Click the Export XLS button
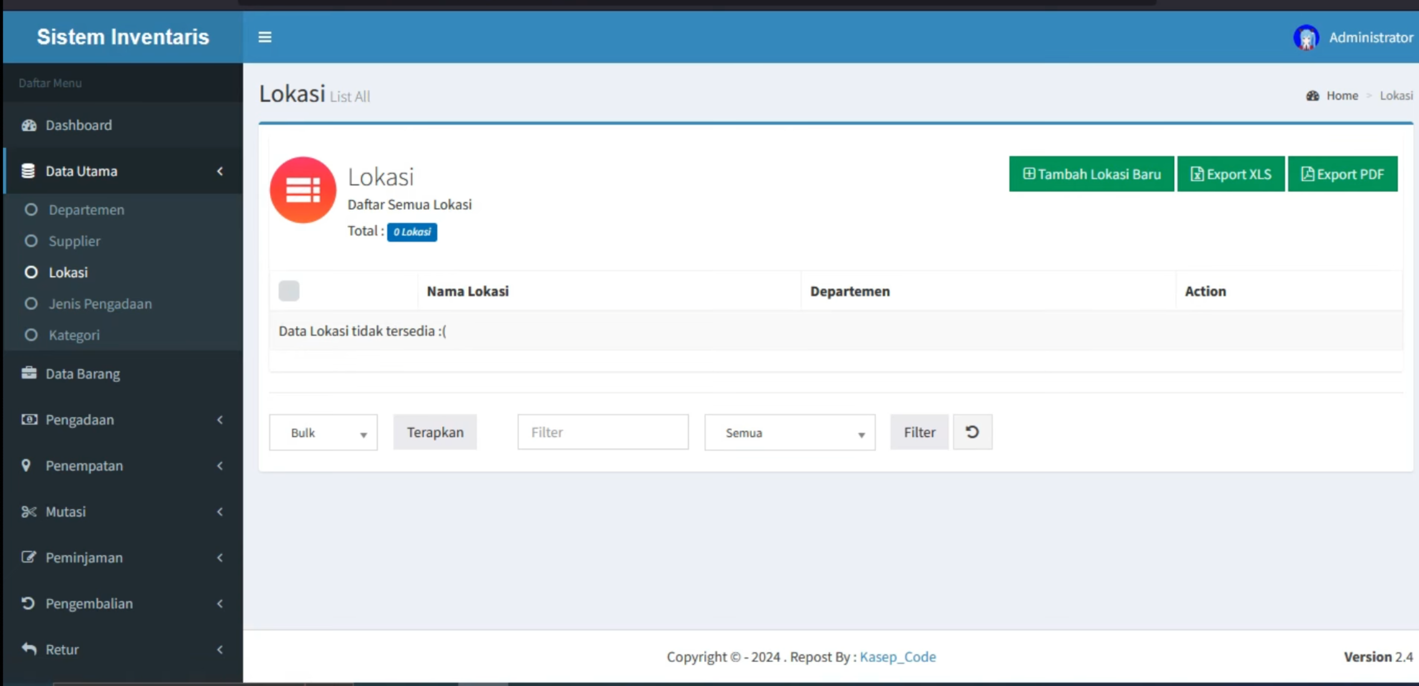Screen dimensions: 1419x686 click(1231, 174)
